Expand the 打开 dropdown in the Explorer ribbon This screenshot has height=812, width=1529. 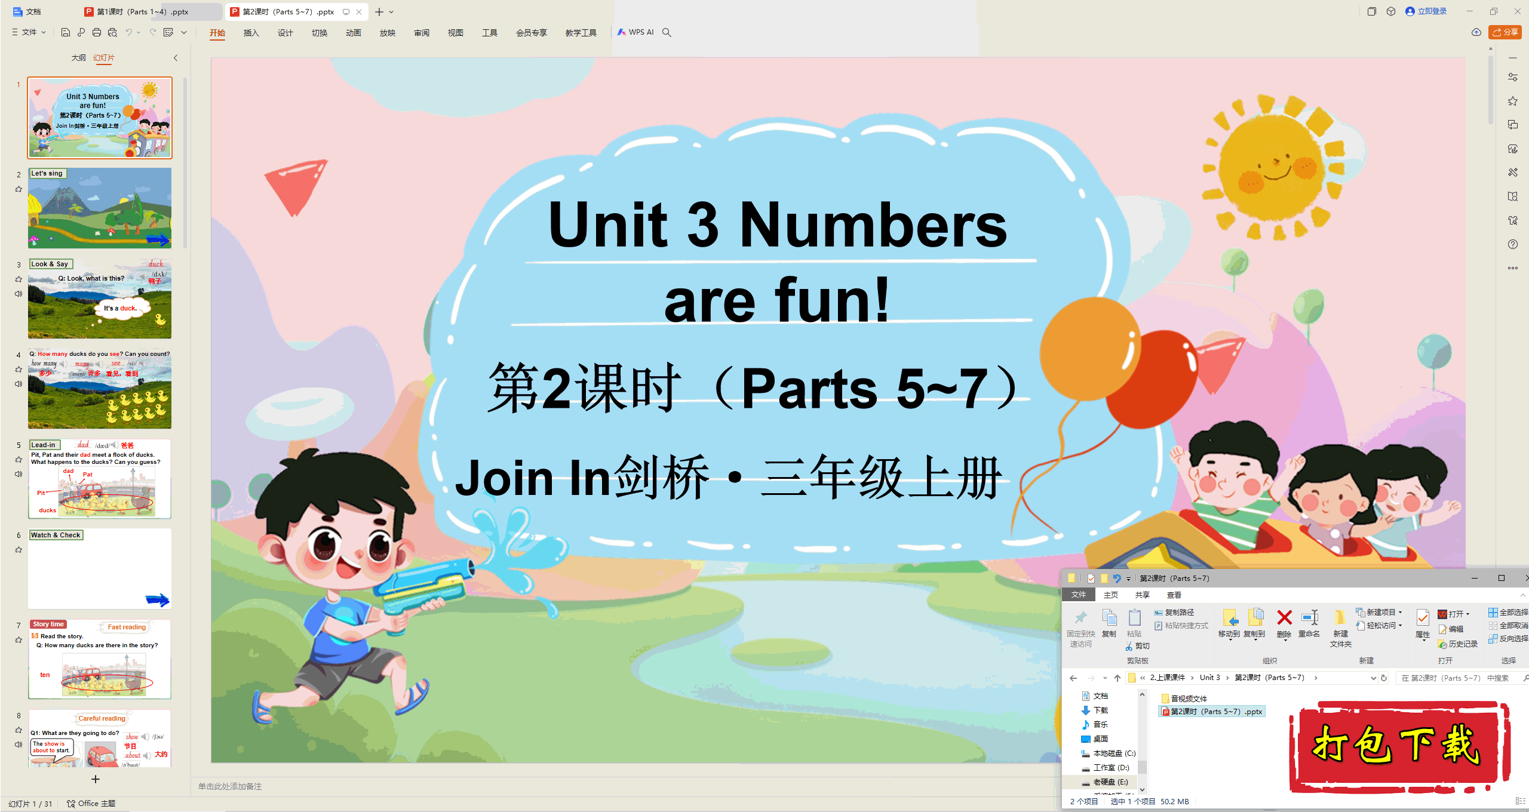coord(1467,614)
